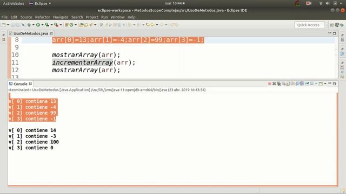Open the Help menu

tap(131, 17)
